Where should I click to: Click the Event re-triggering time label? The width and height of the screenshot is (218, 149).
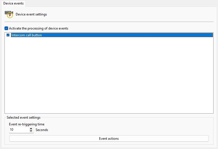pyautogui.click(x=27, y=124)
